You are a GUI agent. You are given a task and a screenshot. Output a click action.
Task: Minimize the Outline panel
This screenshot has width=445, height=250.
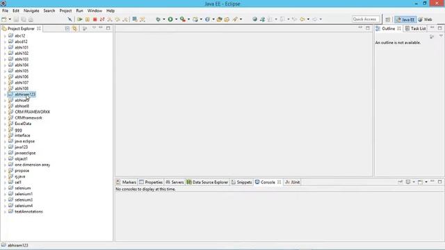point(432,28)
